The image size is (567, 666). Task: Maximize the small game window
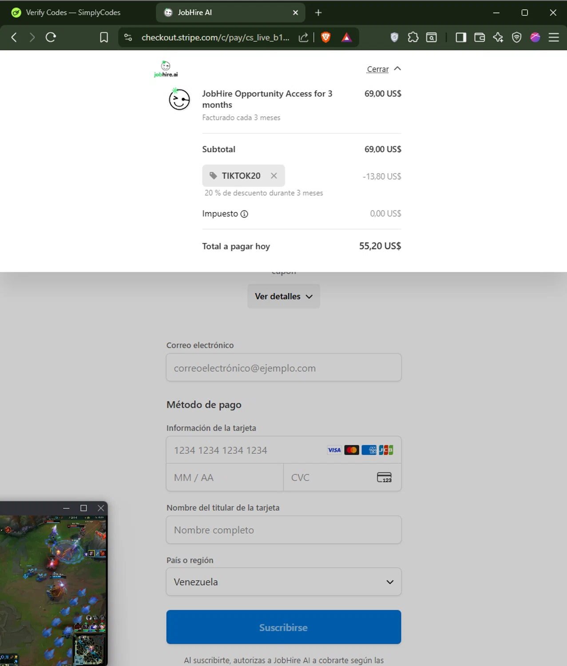tap(83, 508)
